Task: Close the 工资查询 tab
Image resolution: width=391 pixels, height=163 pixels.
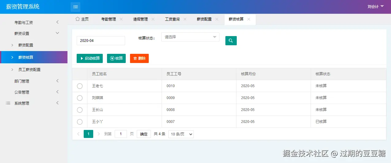Action: tap(185, 19)
